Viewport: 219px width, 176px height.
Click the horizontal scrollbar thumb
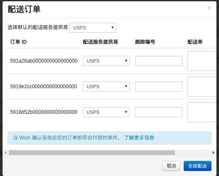92,152
